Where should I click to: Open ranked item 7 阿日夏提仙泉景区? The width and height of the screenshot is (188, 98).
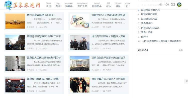pos(150,28)
